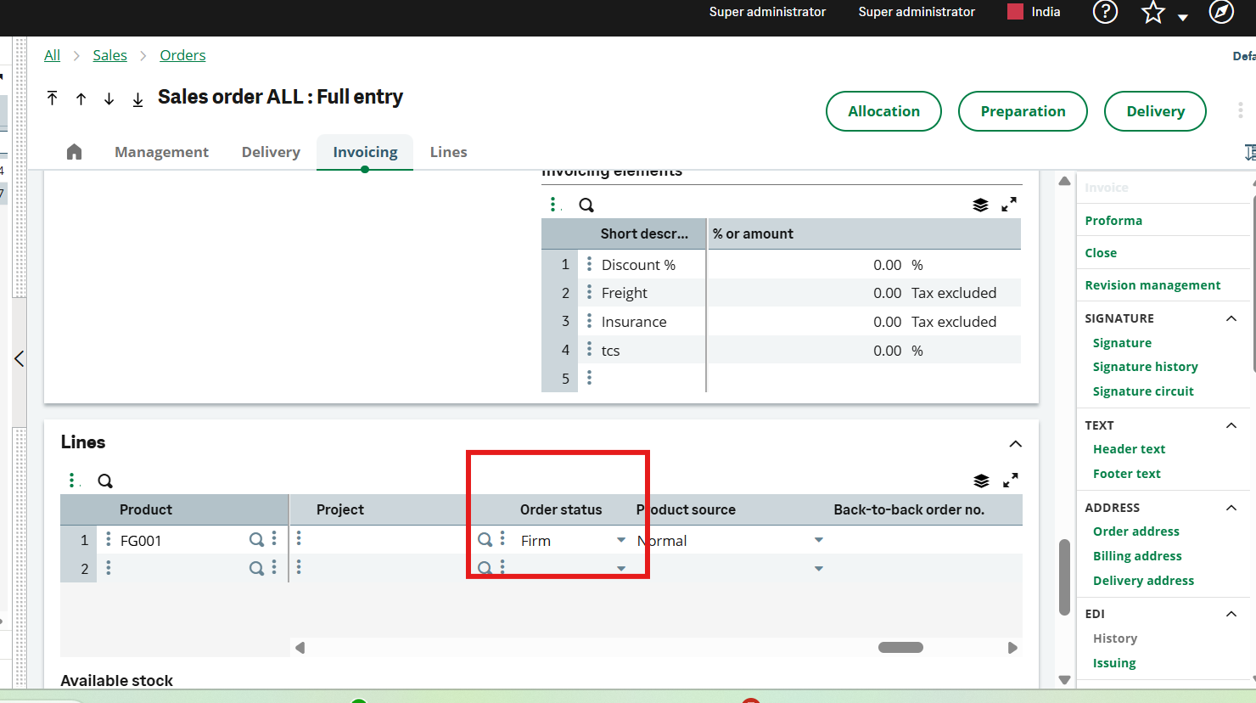The width and height of the screenshot is (1256, 703).
Task: Open the compass navigation icon
Action: (1220, 12)
